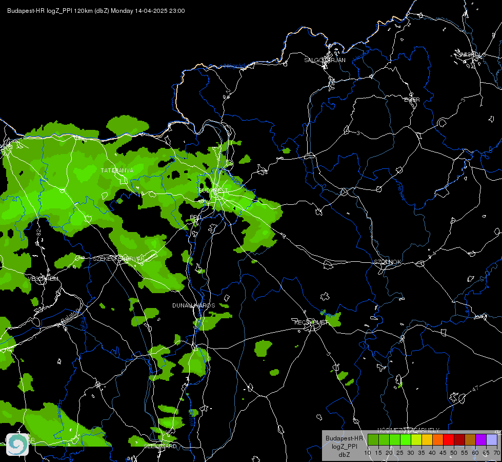This screenshot has width=502, height=462.
Task: Select the 60–65 dBZ purple swatch
Action: click(481, 439)
